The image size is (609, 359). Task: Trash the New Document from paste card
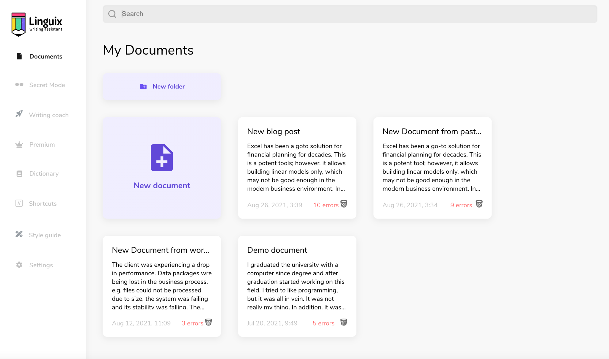pyautogui.click(x=479, y=204)
